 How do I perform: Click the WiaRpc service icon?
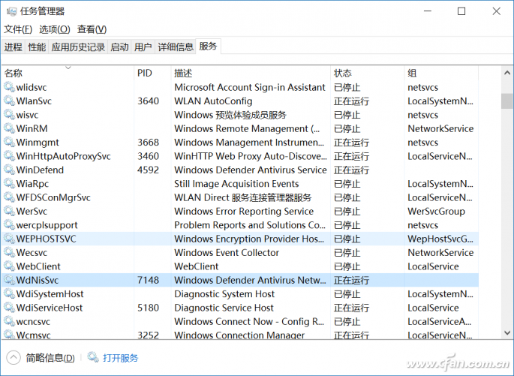click(9, 184)
